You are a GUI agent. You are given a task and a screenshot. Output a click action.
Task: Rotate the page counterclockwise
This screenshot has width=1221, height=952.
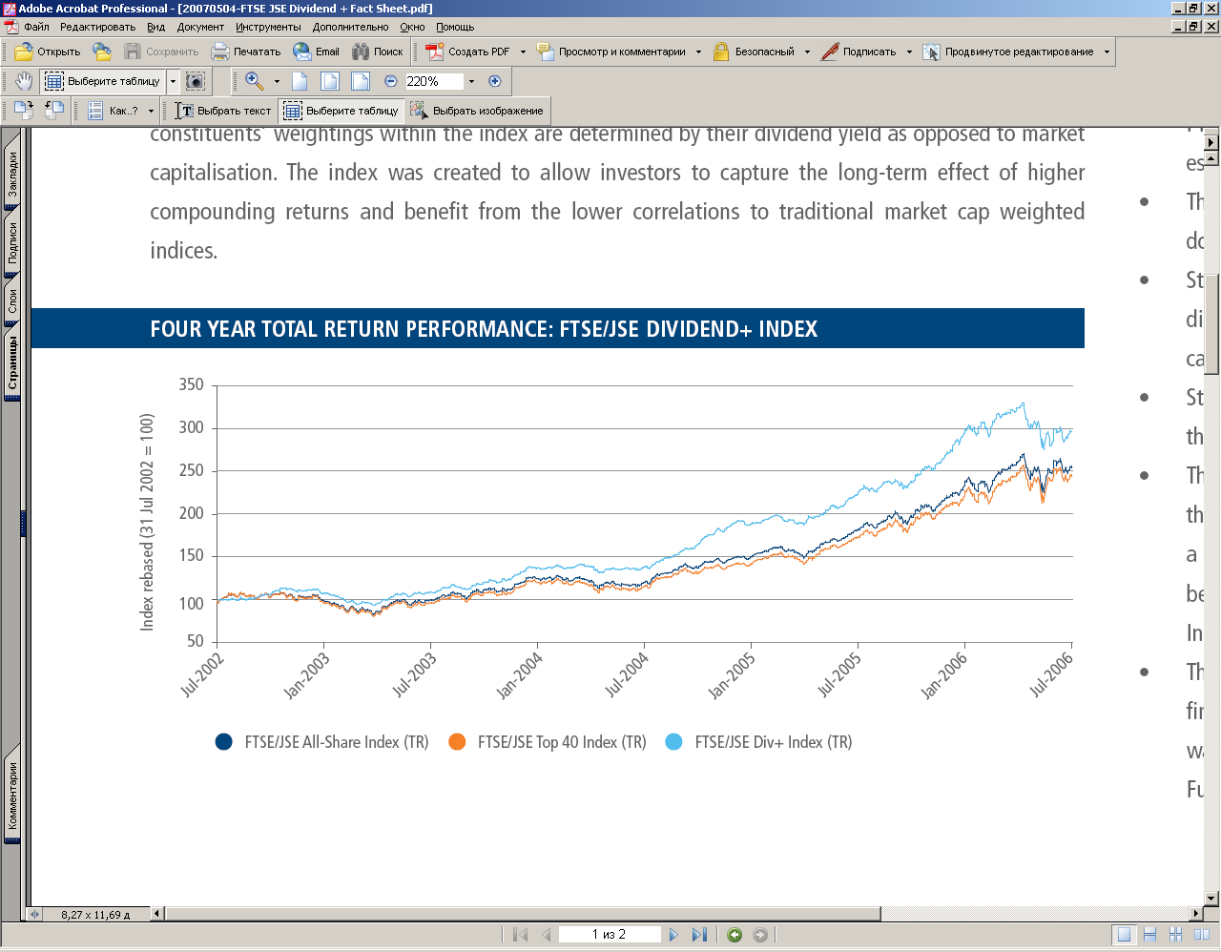coord(54,111)
